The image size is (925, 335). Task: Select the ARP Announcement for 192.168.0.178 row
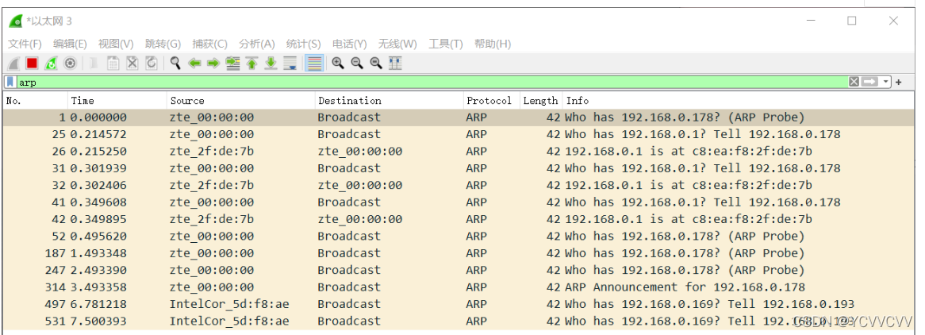[459, 287]
